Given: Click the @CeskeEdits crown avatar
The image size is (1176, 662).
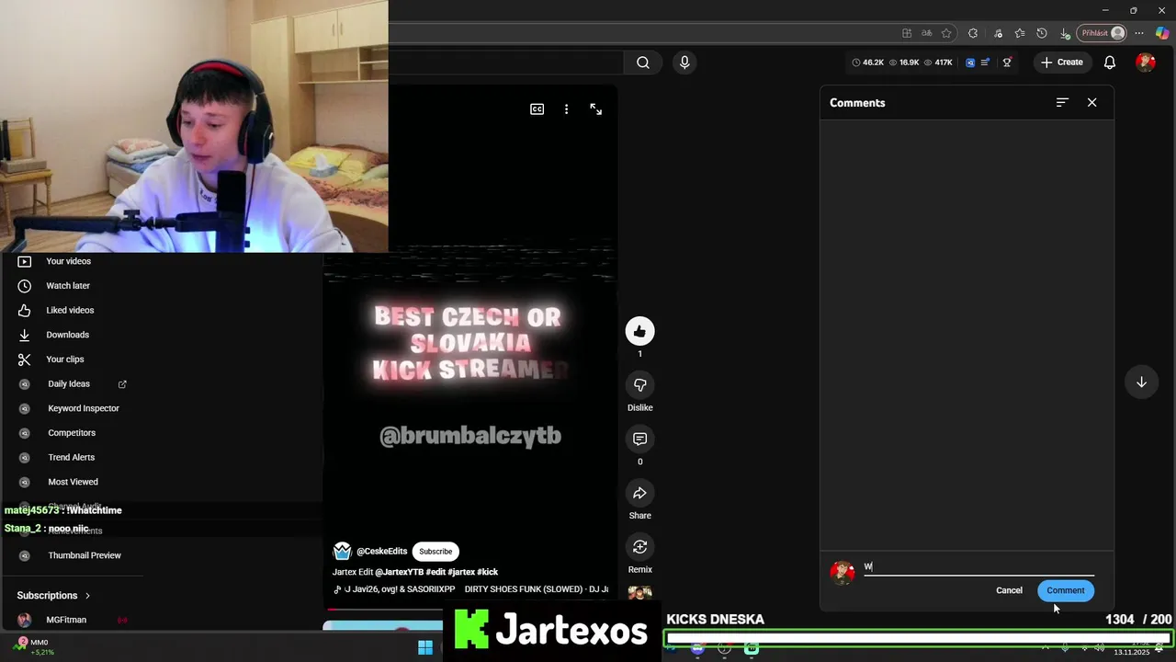Looking at the screenshot, I should pyautogui.click(x=343, y=552).
